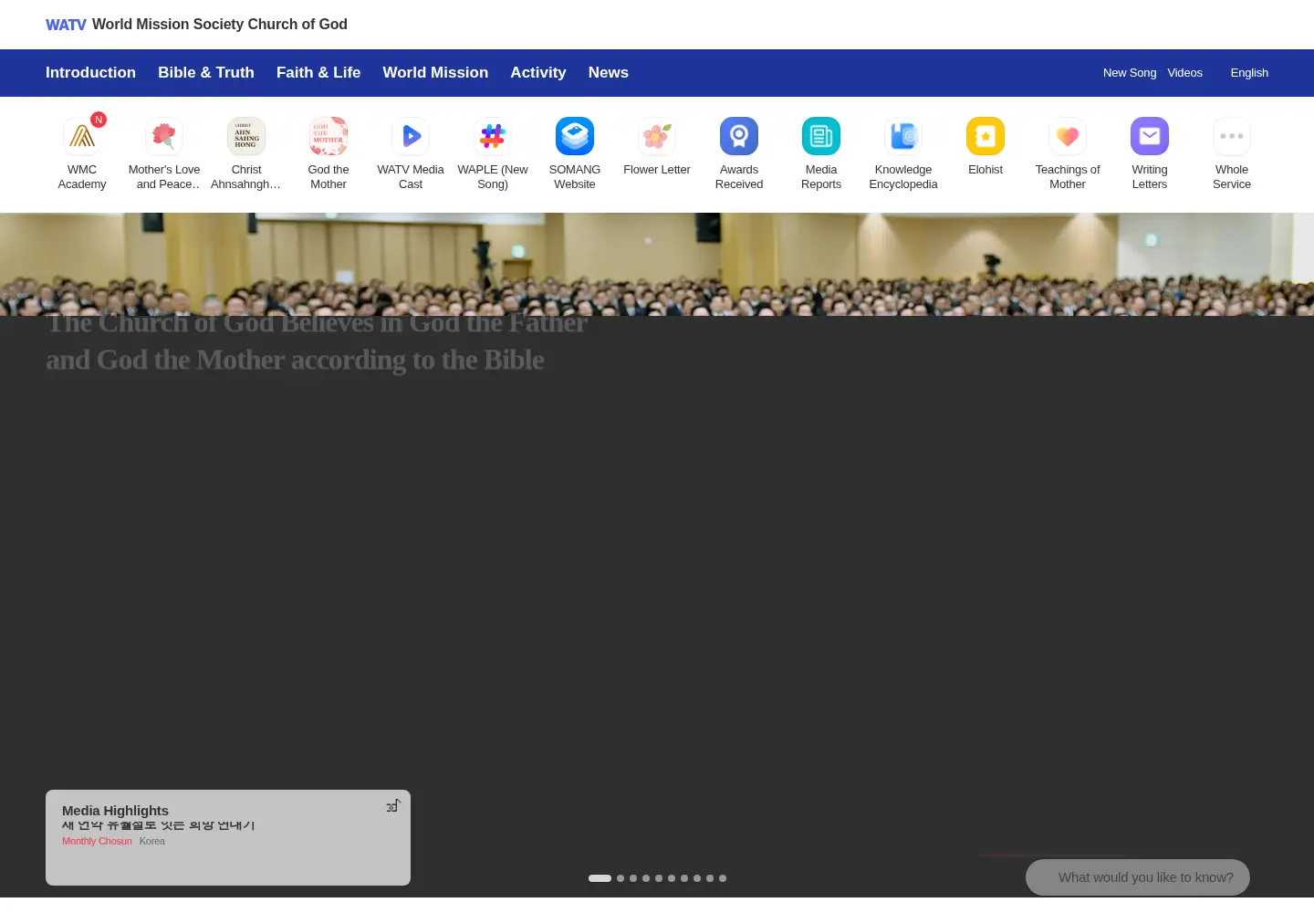Open the WMC Academy service icon
The width and height of the screenshot is (1314, 913).
(82, 136)
